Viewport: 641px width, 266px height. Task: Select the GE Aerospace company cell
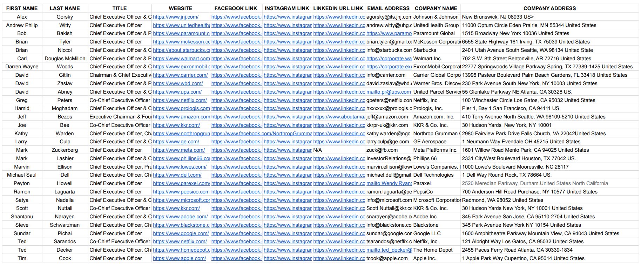click(x=436, y=142)
